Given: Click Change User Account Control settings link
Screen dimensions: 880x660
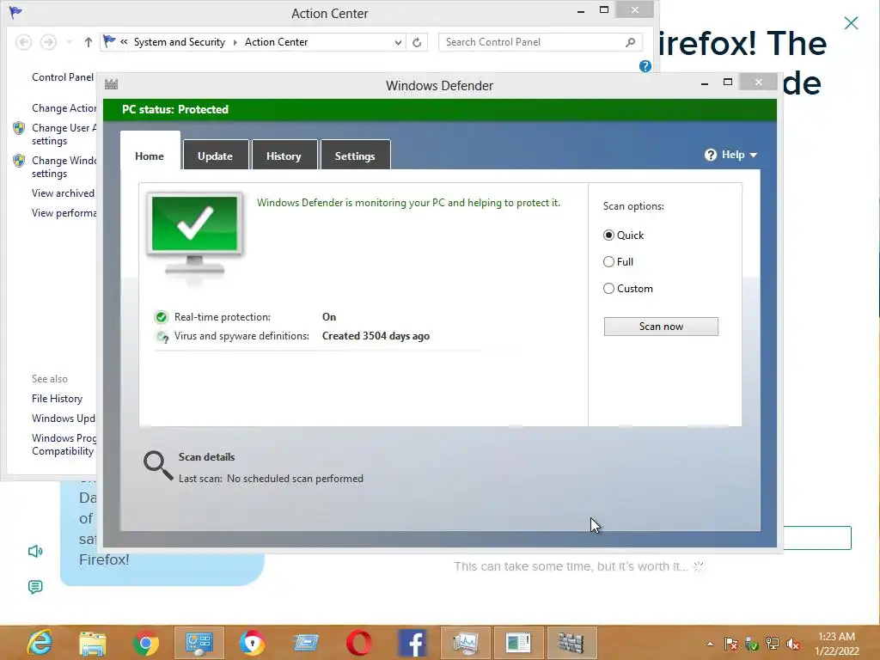Looking at the screenshot, I should (x=64, y=134).
